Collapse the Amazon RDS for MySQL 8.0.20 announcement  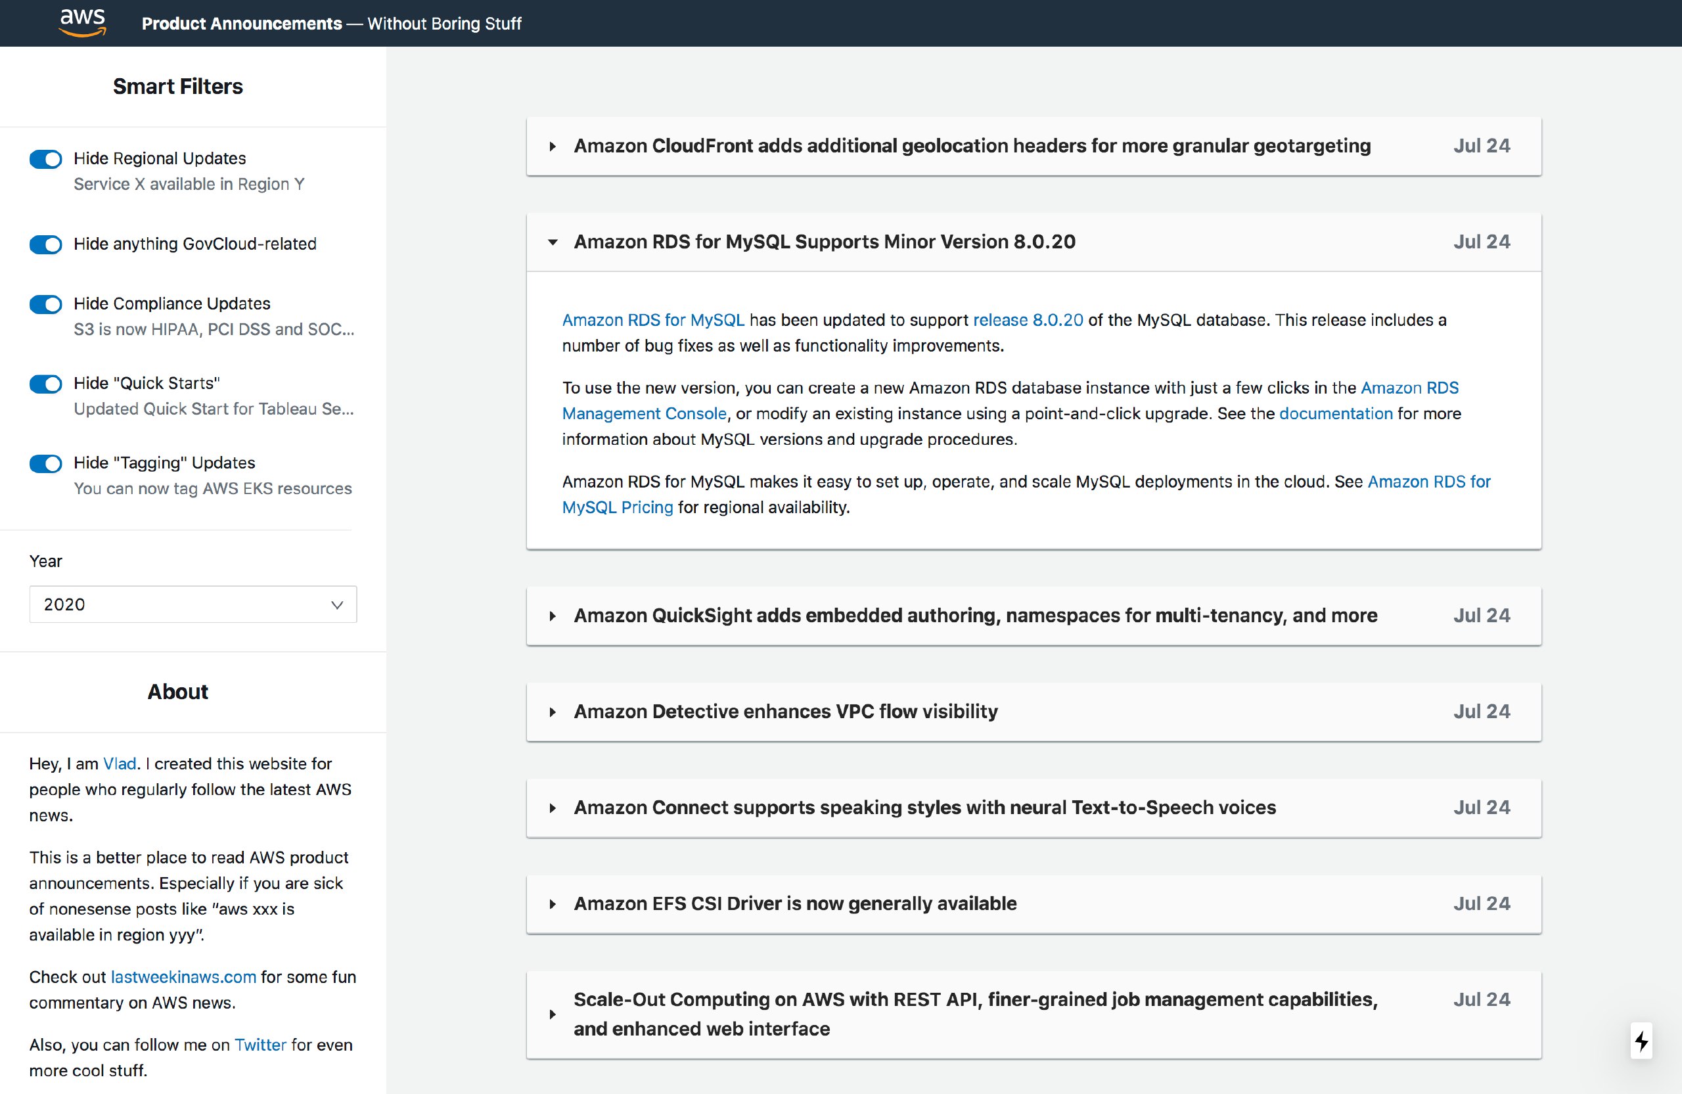(1034, 242)
